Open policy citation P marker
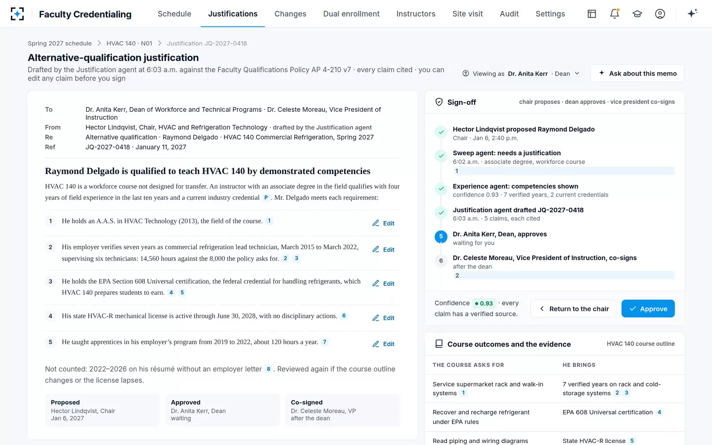Viewport: 712px width, 445px height. [266, 198]
